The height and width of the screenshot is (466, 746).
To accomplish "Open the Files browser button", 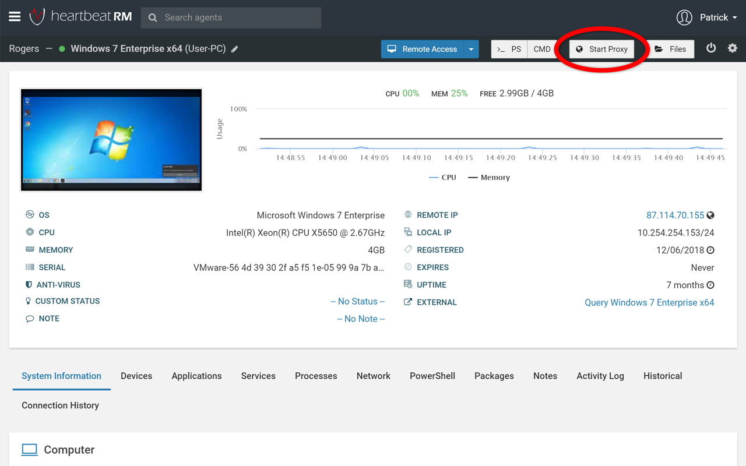I will [x=670, y=50].
